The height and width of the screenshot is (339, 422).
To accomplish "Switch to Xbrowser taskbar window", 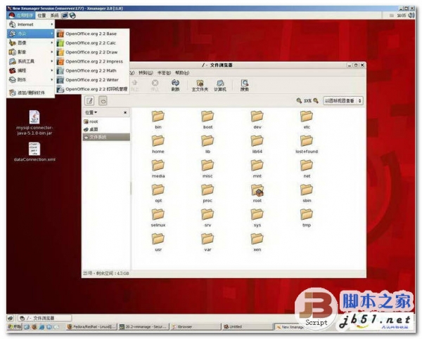I will pos(195,327).
